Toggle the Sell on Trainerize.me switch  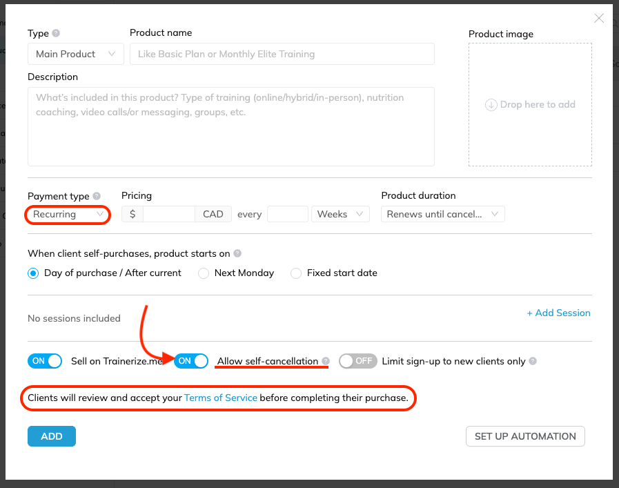tap(45, 361)
